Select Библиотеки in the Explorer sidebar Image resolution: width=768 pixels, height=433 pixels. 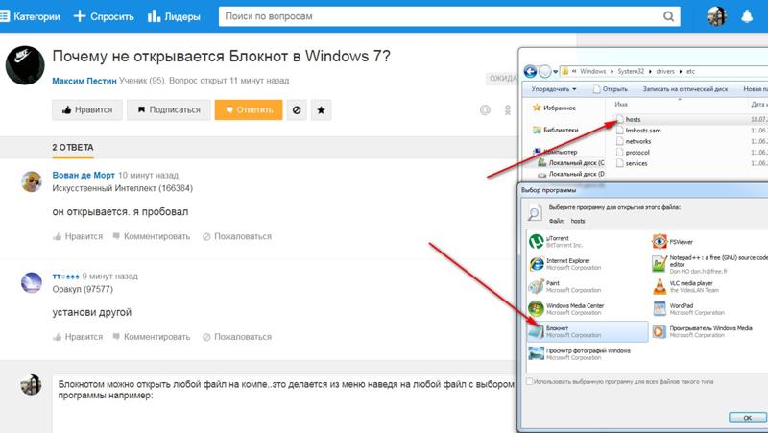pyautogui.click(x=556, y=130)
